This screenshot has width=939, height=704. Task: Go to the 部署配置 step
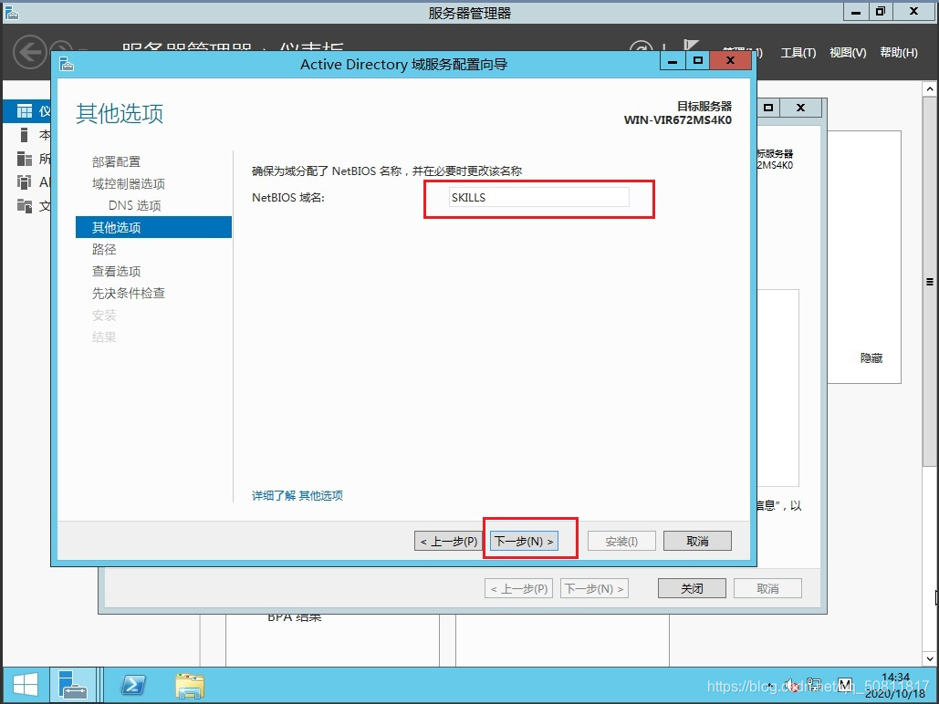pyautogui.click(x=116, y=161)
